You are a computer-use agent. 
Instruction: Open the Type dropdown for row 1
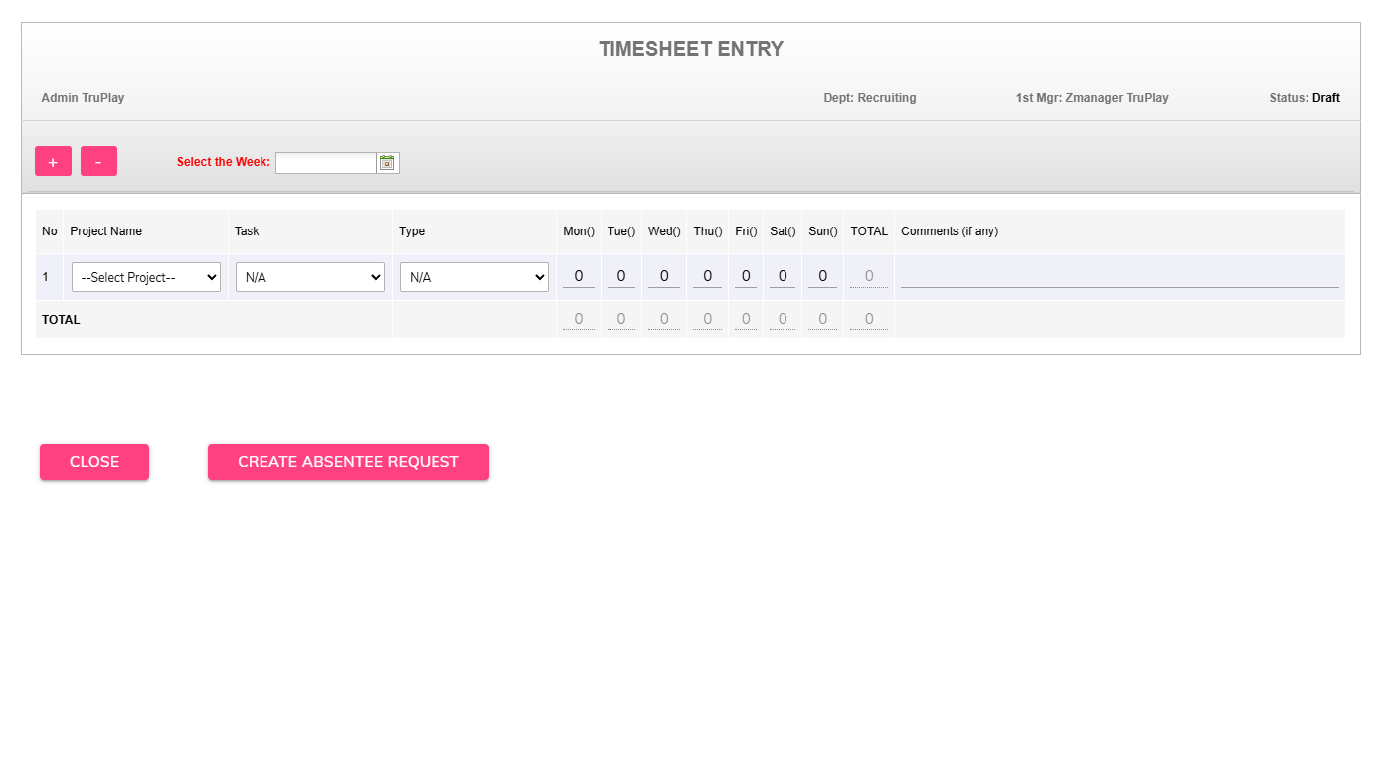tap(473, 277)
